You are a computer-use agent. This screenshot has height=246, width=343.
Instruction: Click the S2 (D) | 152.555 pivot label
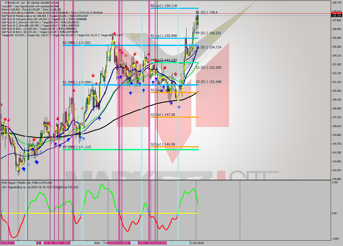[208, 68]
